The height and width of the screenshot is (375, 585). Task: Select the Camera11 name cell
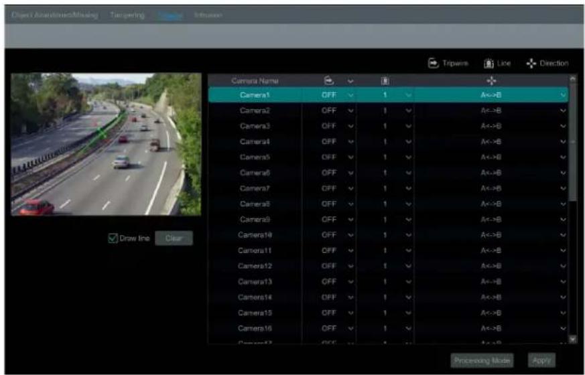click(255, 250)
